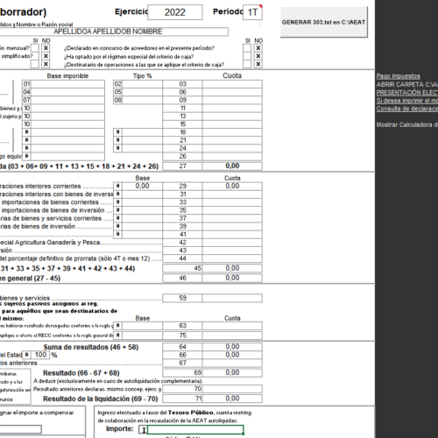The height and width of the screenshot is (438, 438).
Task: Open the 'Consulta de declaraci...' link
Action: pos(407,109)
